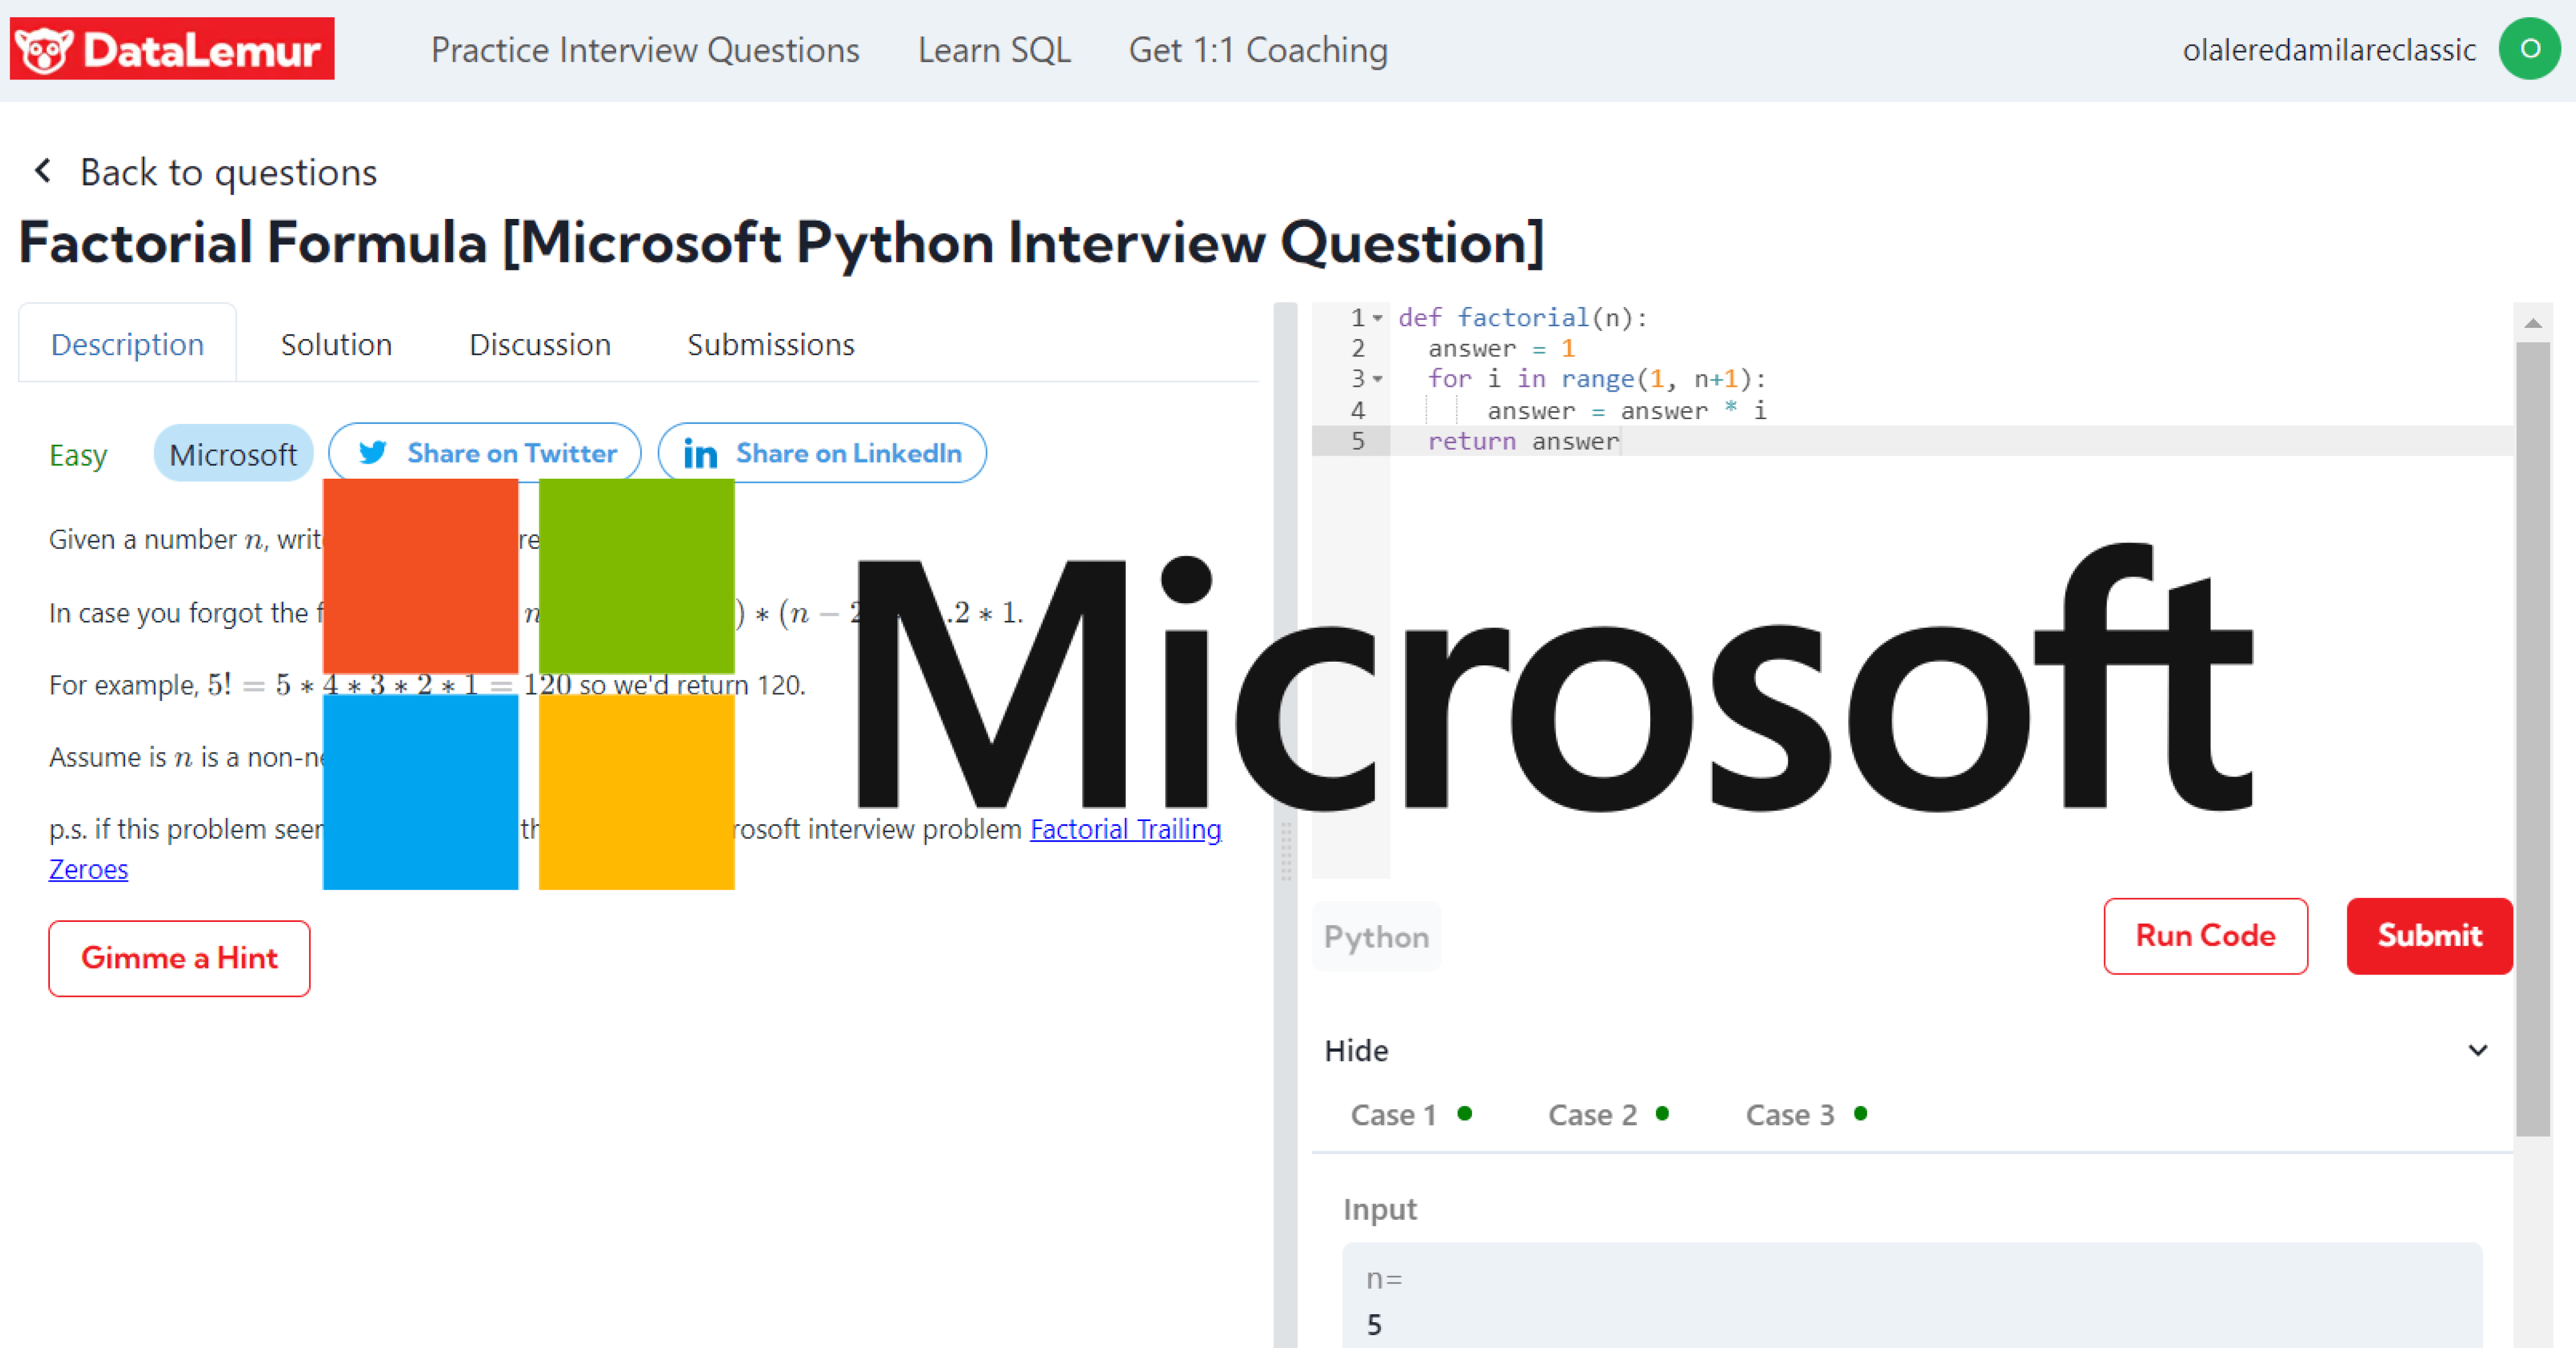The width and height of the screenshot is (2576, 1348).
Task: Click the Gimme a Hint button
Action: (x=179, y=956)
